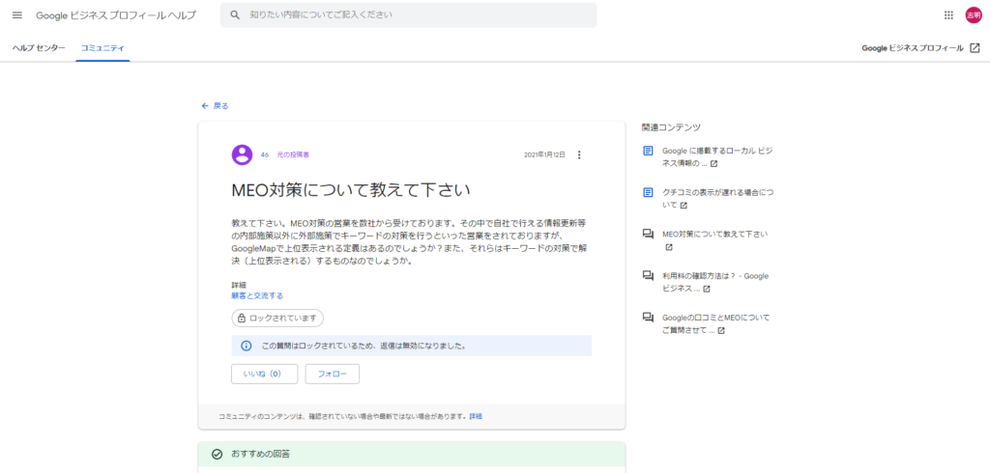The image size is (990, 473).
Task: Go back via 戻る link
Action: [x=221, y=106]
